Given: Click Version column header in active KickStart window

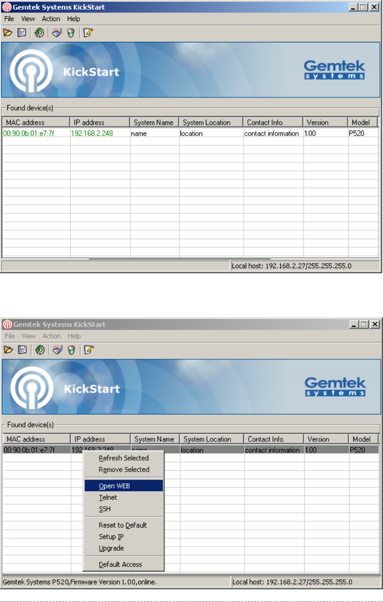Looking at the screenshot, I should (325, 122).
